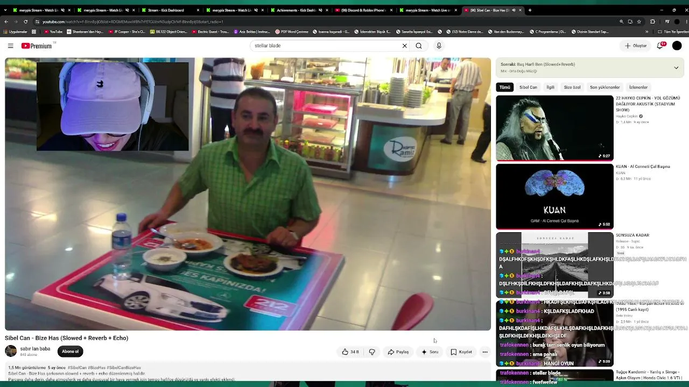Image resolution: width=689 pixels, height=387 pixels.
Task: Open the Soru ask button
Action: click(x=430, y=352)
